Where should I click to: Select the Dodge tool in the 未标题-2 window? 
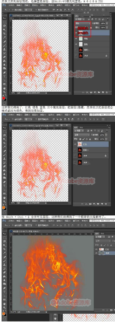click(4, 284)
